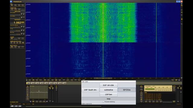Click the first FRONT-END button
This screenshot has height=108, width=193.
[x=12, y=9]
